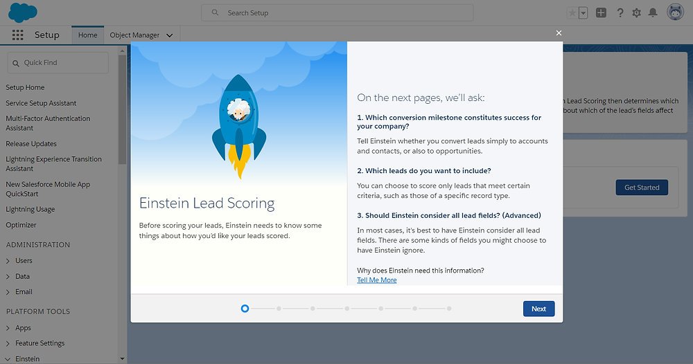Expand the Email section chevron
The image size is (693, 364).
[8, 292]
